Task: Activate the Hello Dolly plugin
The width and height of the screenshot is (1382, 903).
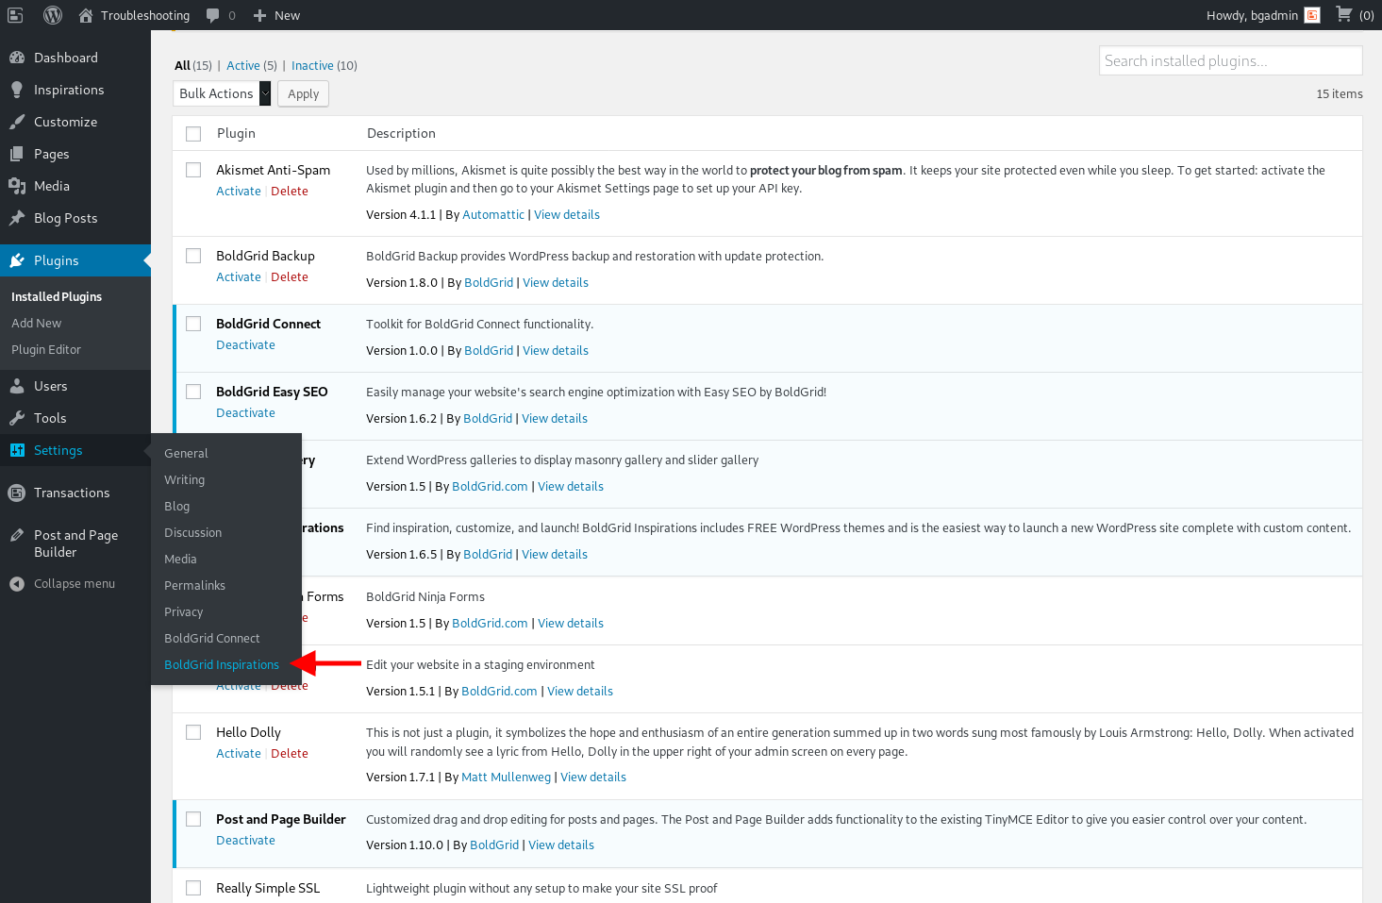Action: pyautogui.click(x=239, y=753)
